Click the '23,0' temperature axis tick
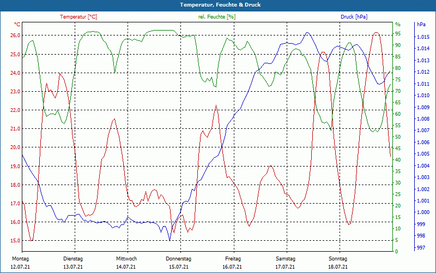The height and width of the screenshot is (273, 436). (x=15, y=92)
